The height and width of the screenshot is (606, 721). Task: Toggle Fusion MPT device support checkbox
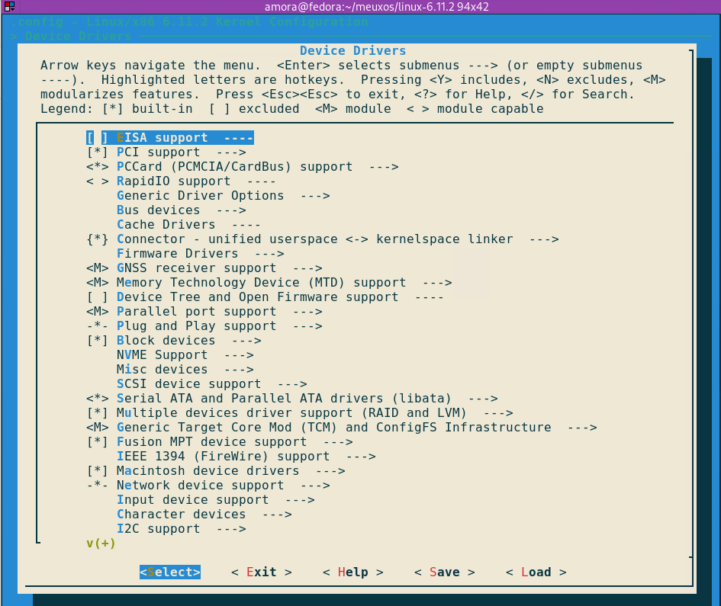(x=98, y=442)
